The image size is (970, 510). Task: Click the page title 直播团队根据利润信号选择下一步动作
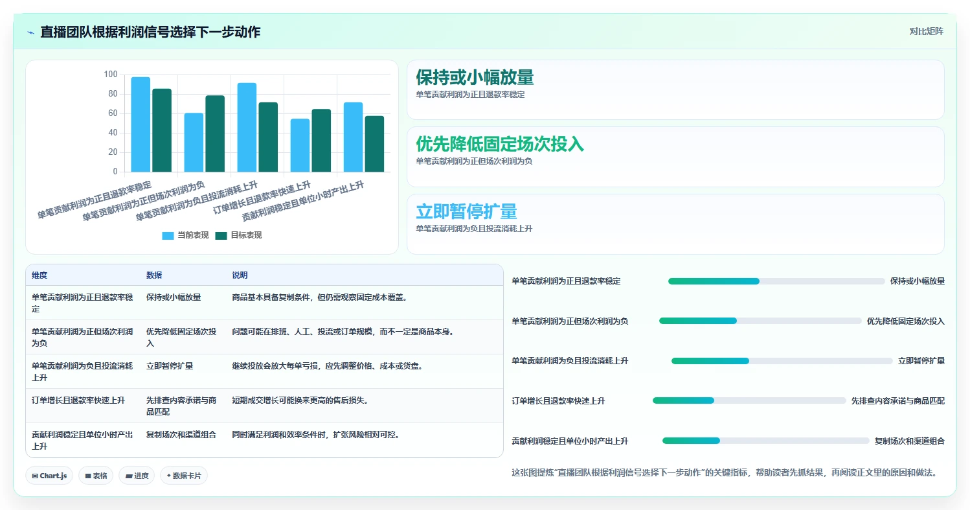pyautogui.click(x=150, y=32)
